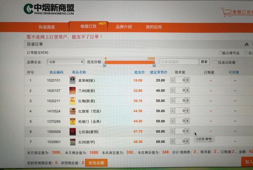Viewport: 253px width, 170px height.
Task: Increase 需求量 for 兰州(硬黄) with plus
Action: pos(187,90)
